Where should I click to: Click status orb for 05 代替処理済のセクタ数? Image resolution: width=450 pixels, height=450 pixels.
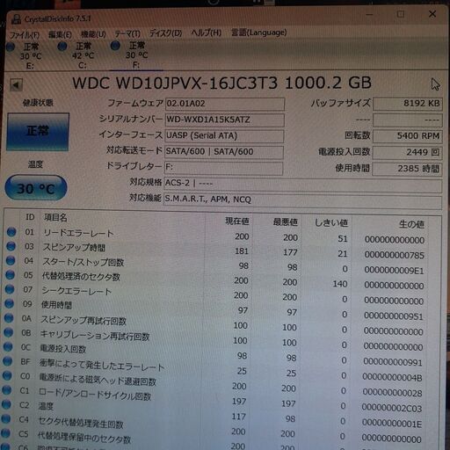(x=10, y=275)
